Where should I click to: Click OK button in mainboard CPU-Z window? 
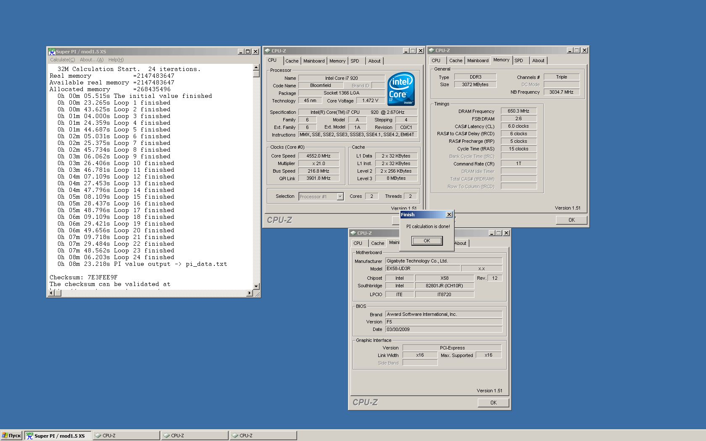tap(493, 403)
